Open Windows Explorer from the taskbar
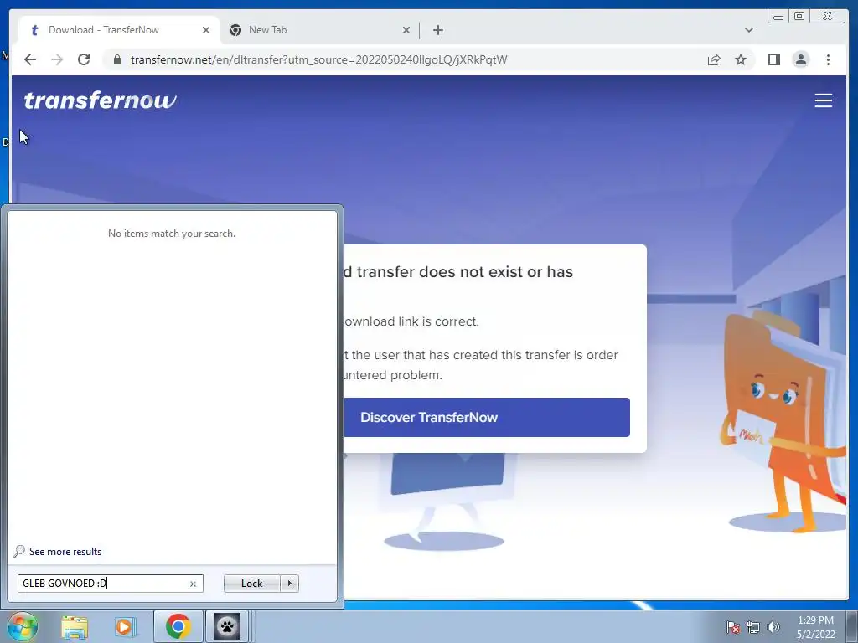 [x=75, y=627]
